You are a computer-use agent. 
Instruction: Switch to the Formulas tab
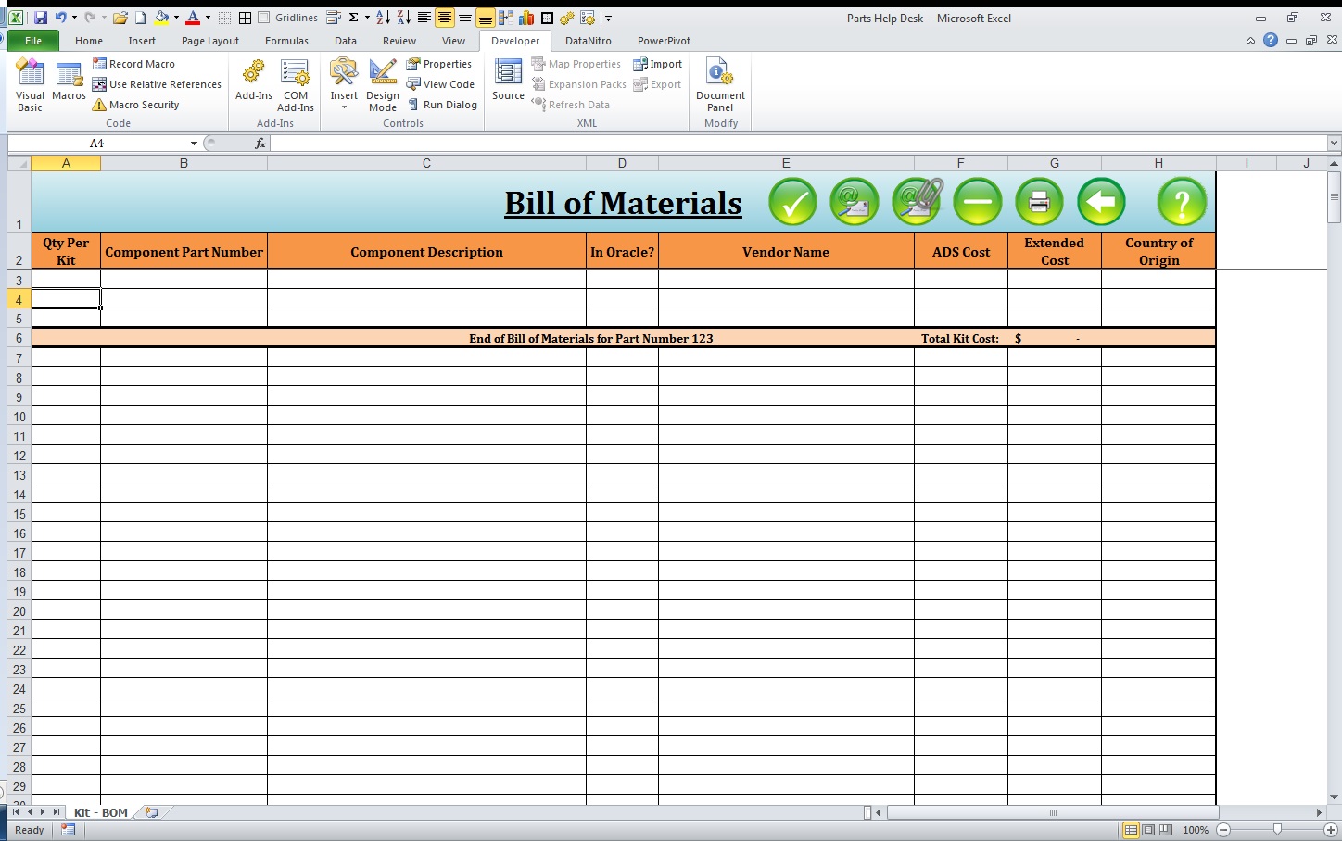(286, 41)
